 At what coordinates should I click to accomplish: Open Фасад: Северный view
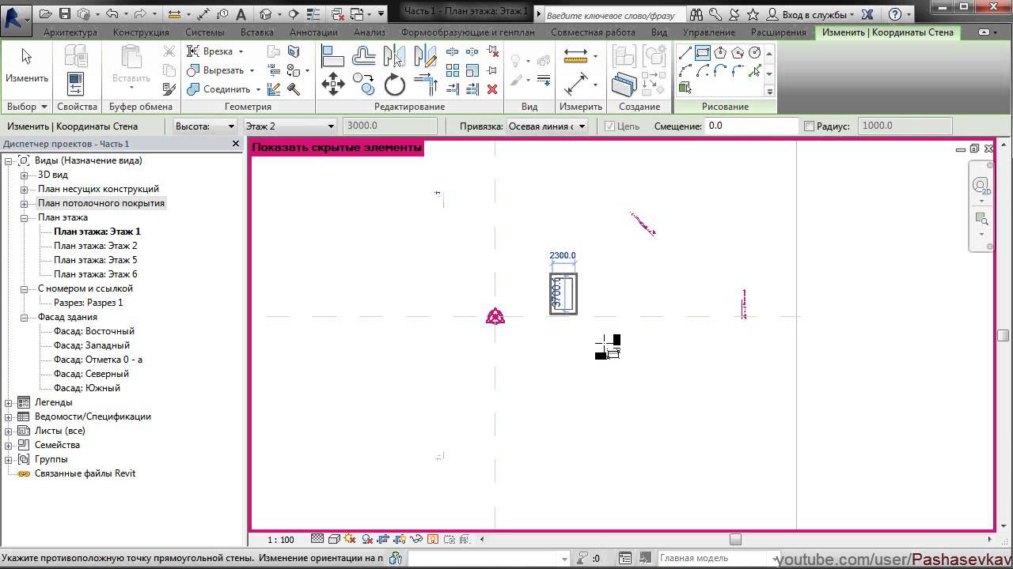(91, 374)
